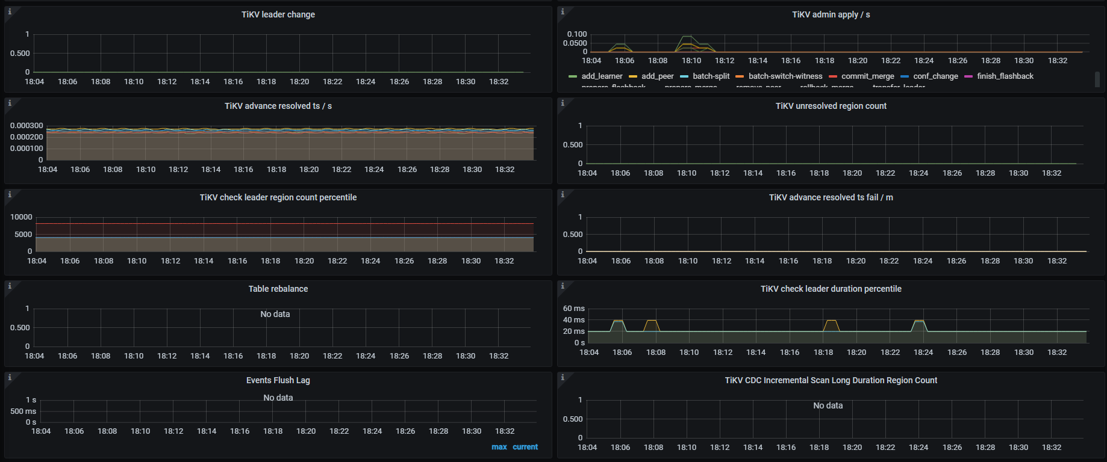Show info for check leader duration percentile panel
1107x462 pixels.
(x=563, y=286)
